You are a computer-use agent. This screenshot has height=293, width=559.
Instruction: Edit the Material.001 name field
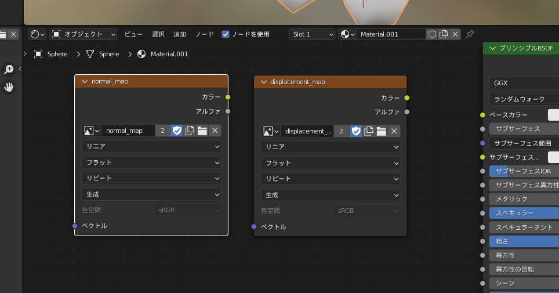391,34
